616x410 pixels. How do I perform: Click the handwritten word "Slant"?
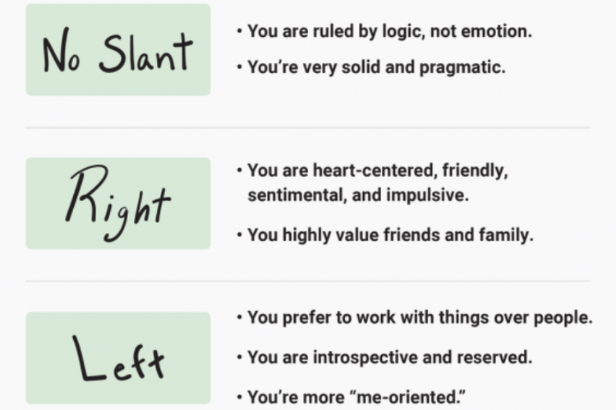[x=148, y=53]
